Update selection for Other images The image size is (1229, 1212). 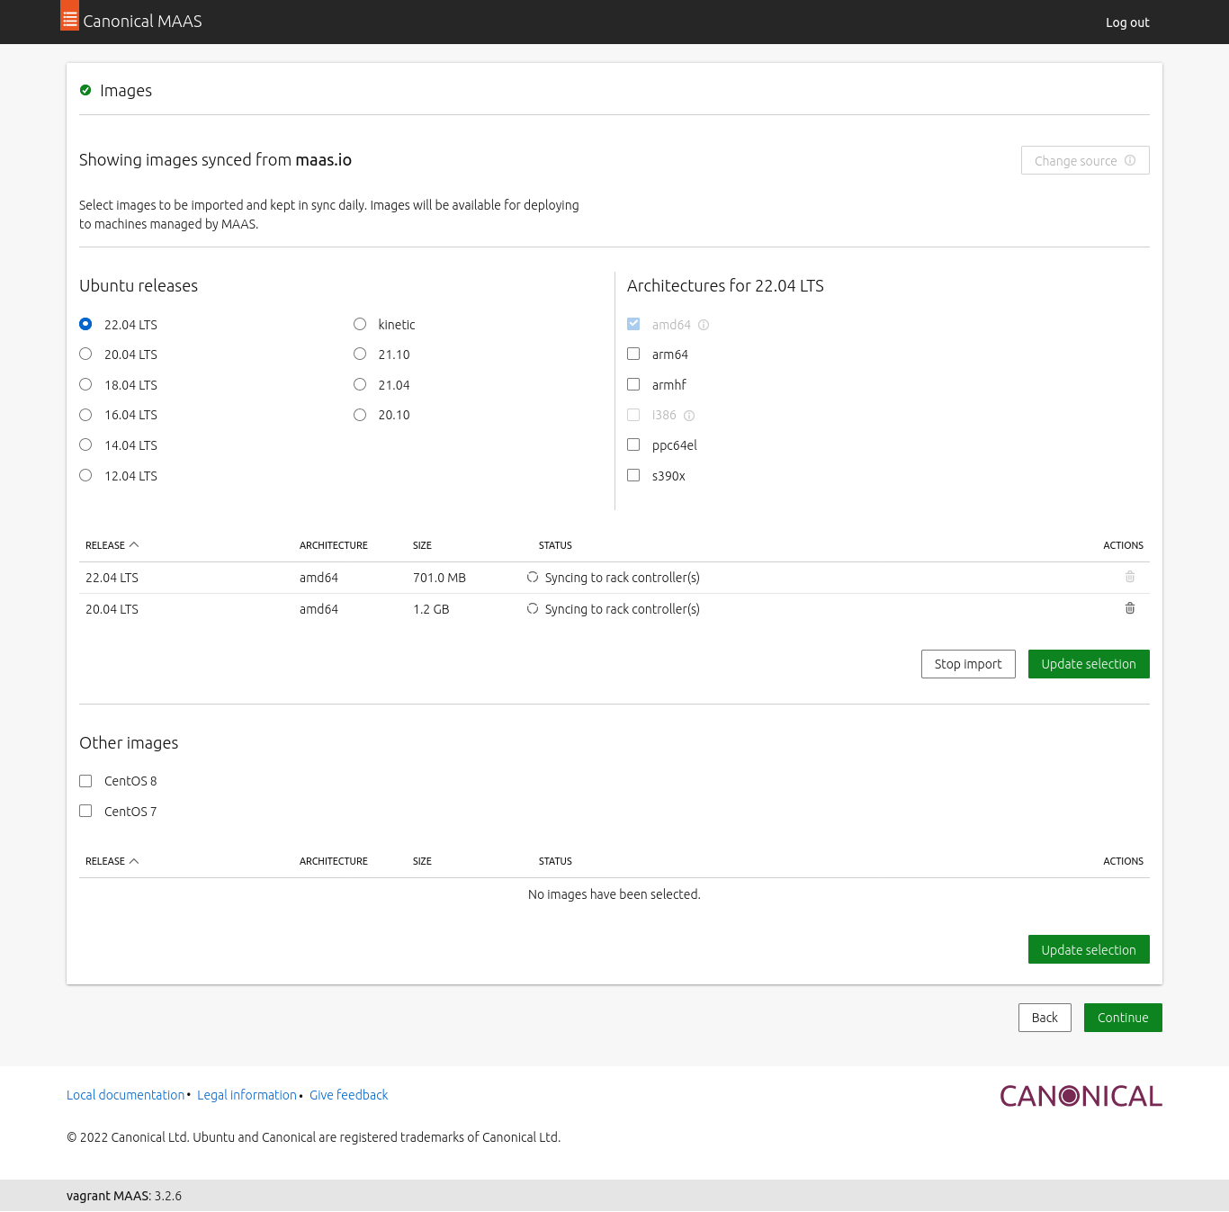pos(1089,949)
